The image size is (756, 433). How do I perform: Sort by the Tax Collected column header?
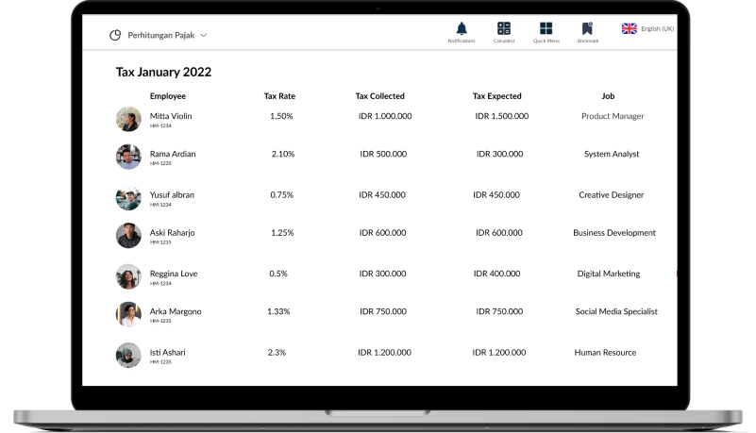pyautogui.click(x=380, y=96)
